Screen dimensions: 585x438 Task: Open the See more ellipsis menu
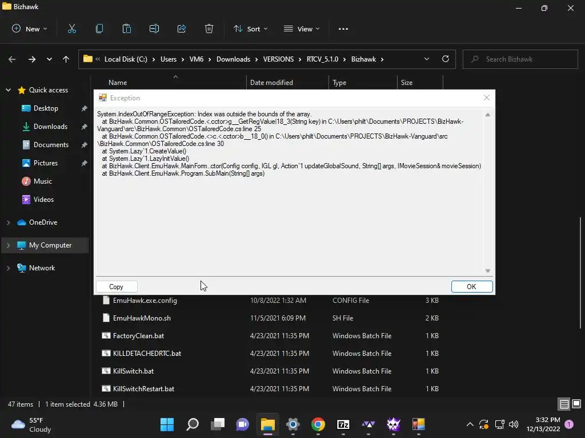pos(343,29)
